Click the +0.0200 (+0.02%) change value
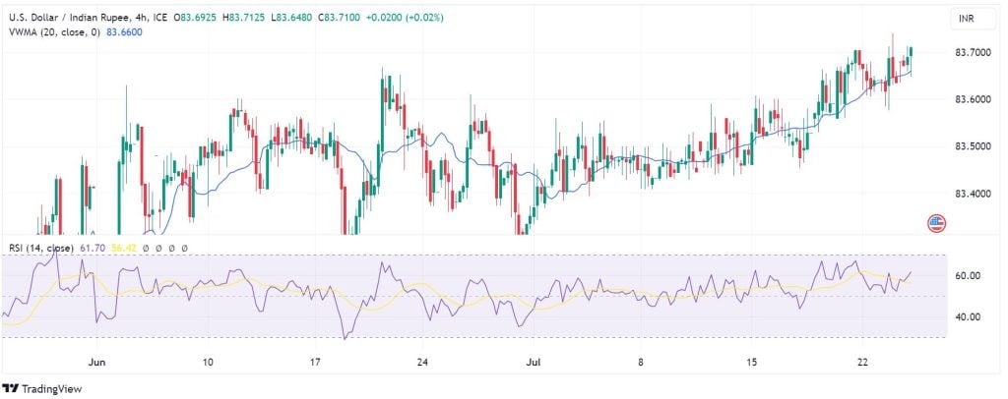 pos(405,18)
